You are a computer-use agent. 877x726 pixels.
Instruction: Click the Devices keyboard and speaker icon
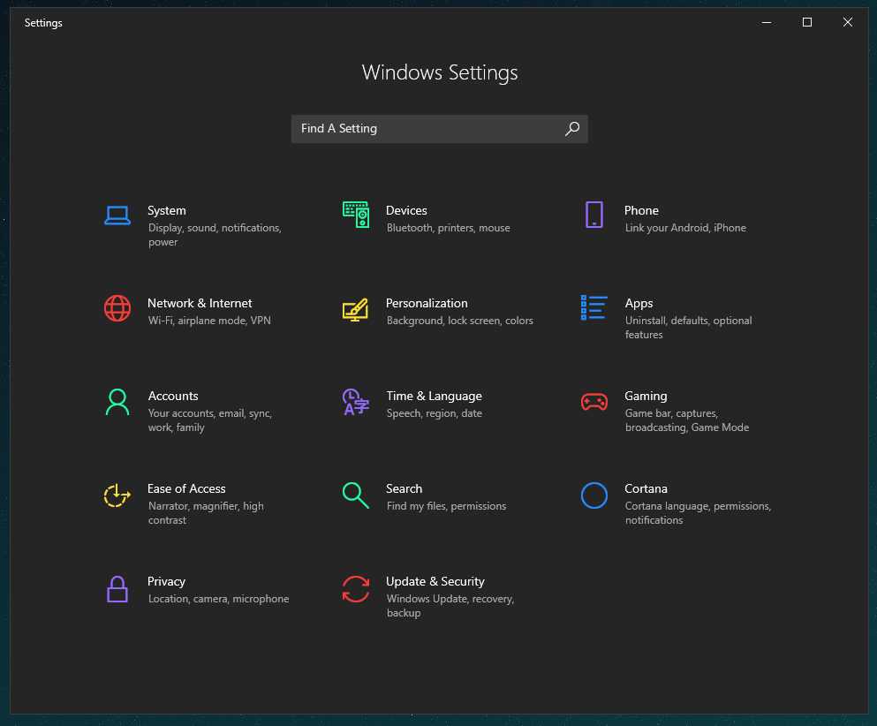pyautogui.click(x=356, y=215)
